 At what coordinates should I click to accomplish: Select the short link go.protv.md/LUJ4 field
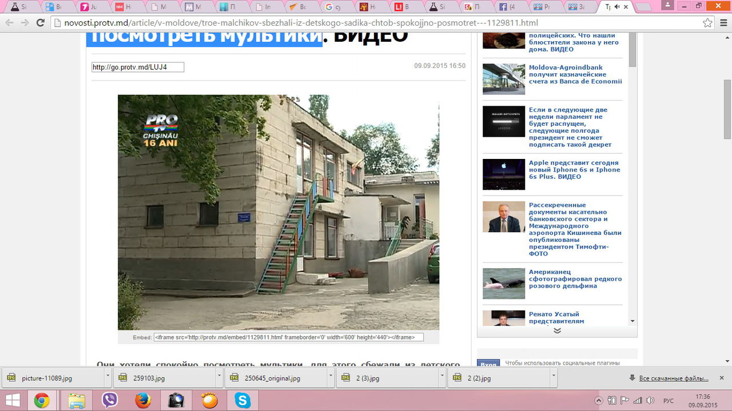[138, 67]
